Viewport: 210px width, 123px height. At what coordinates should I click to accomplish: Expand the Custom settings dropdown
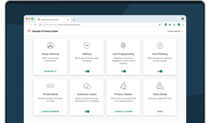click(175, 31)
